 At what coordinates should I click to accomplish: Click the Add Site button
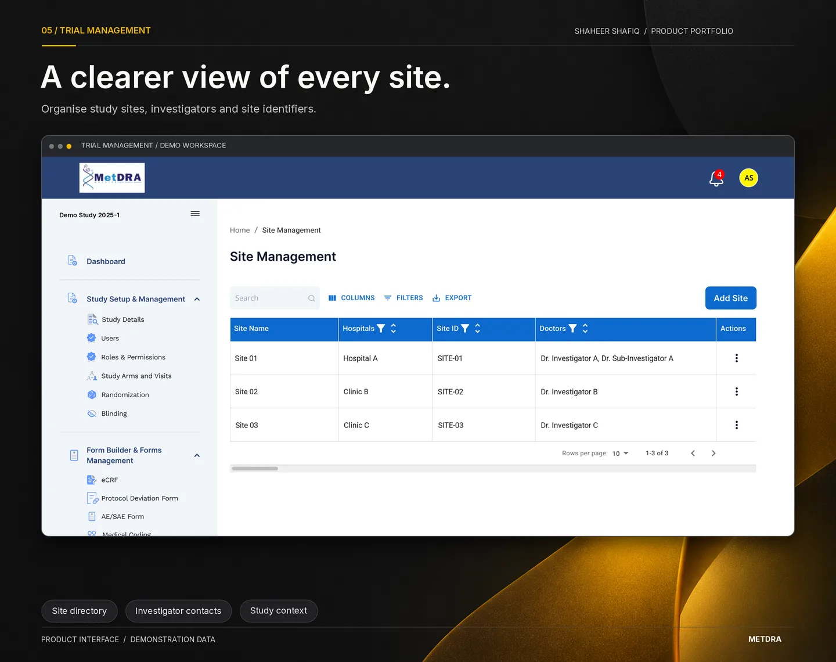(x=730, y=298)
